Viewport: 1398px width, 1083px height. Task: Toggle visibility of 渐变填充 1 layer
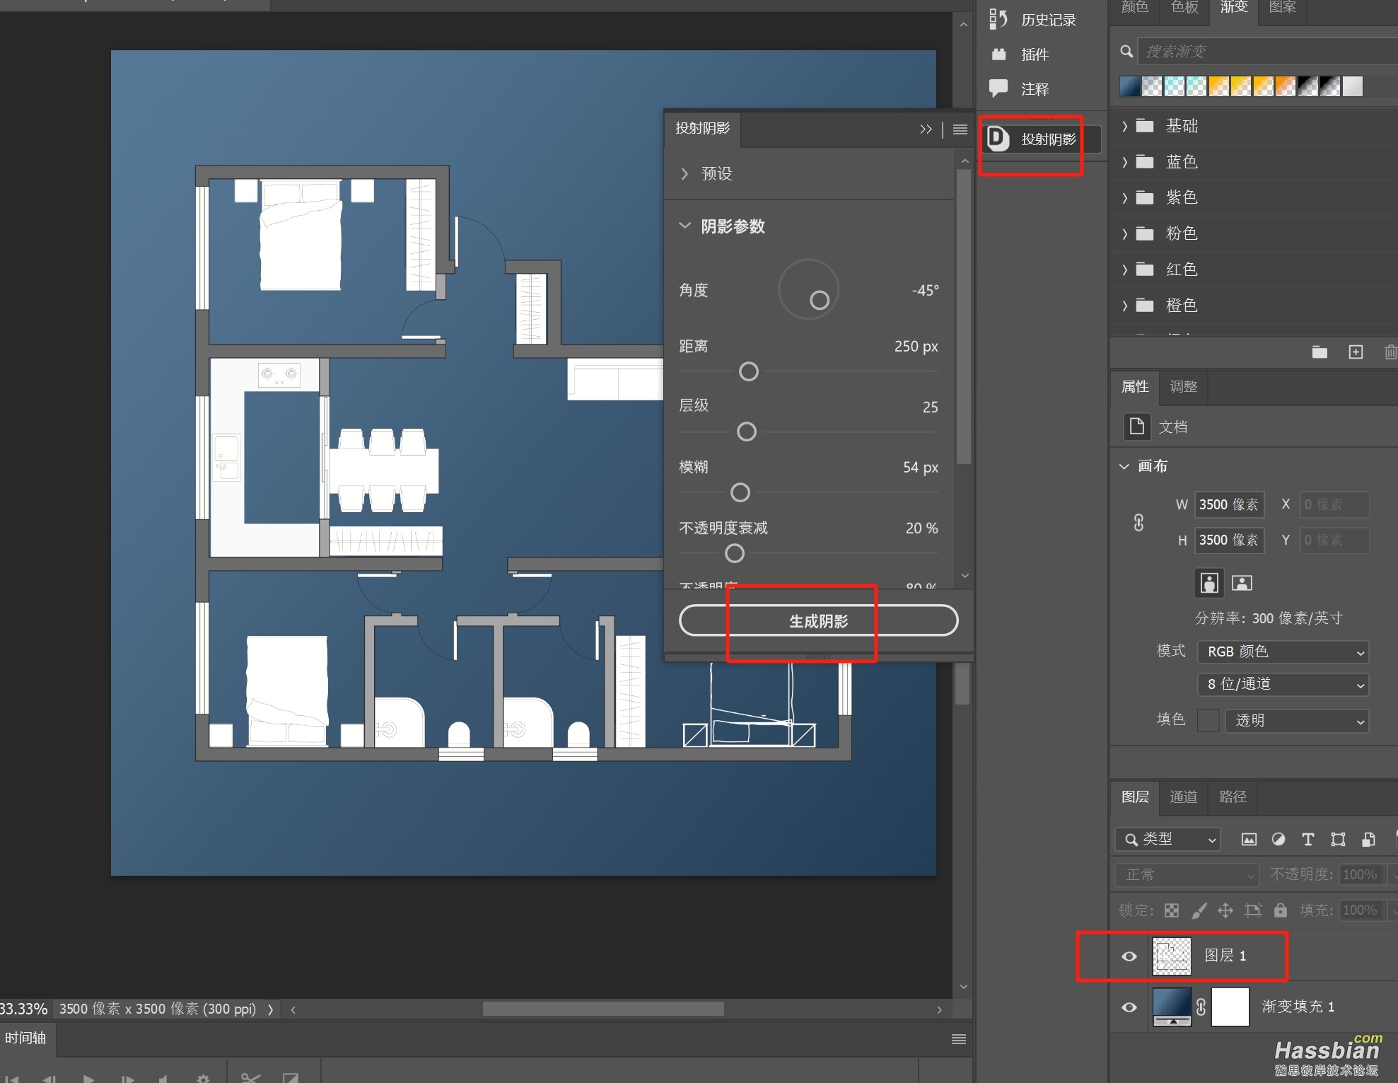point(1129,1007)
